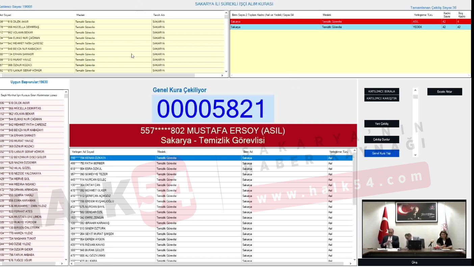Select NURDAN BAYIL in results table
Viewport: 474px width, 267px height.
coord(211,207)
